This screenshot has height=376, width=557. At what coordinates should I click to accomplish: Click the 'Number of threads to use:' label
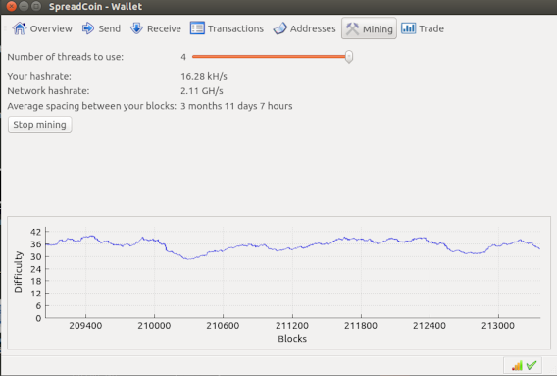[66, 57]
